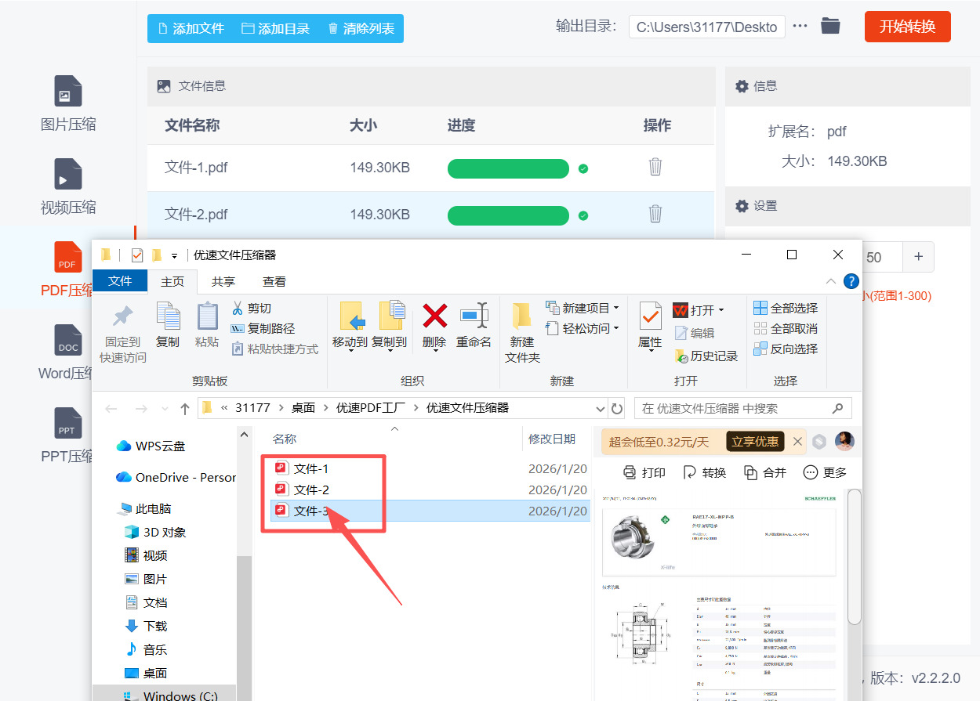
Task: Open the PPT压缩 tool
Action: (67, 435)
